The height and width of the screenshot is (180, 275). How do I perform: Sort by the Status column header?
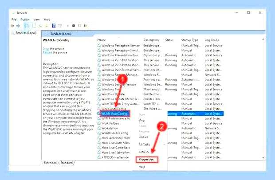169,40
